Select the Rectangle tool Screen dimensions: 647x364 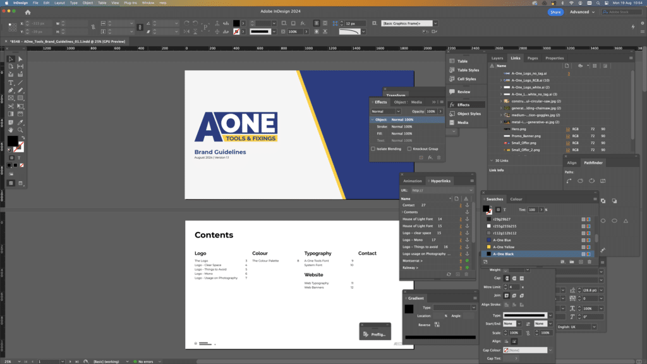point(20,98)
